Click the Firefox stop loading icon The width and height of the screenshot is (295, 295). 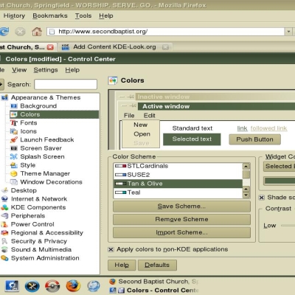20,32
